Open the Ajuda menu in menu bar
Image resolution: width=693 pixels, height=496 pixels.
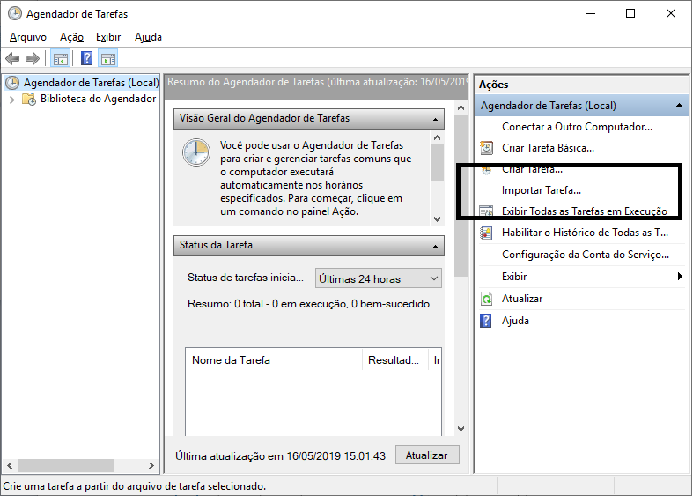(148, 37)
